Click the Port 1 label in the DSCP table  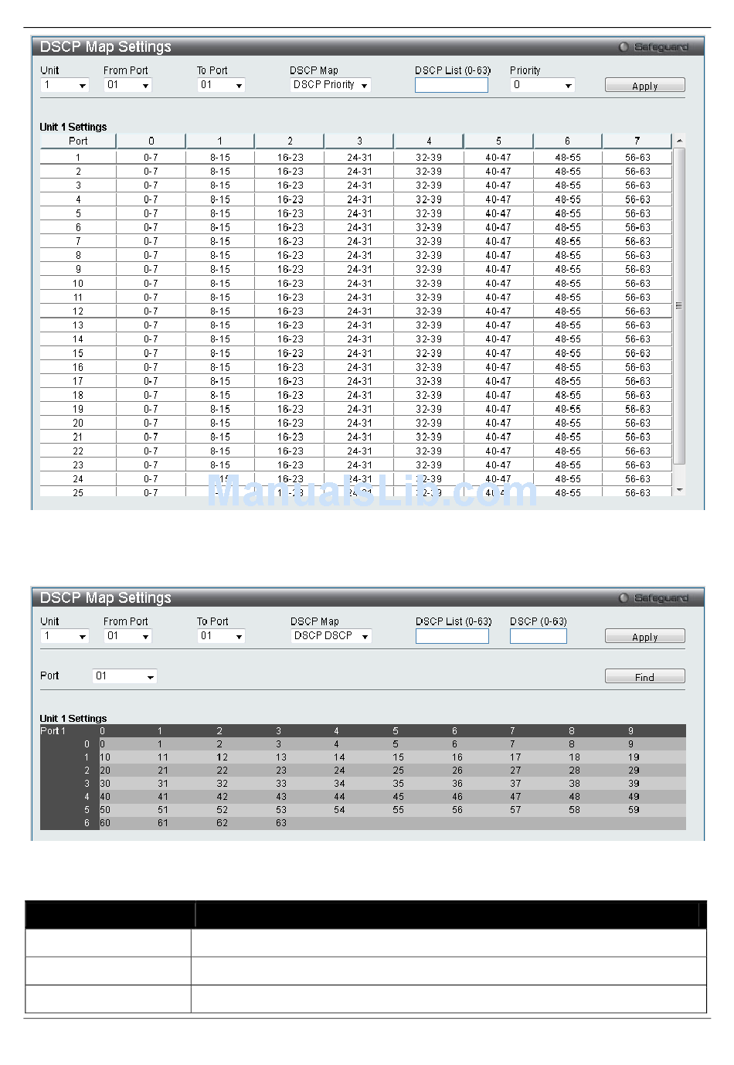coord(53,731)
